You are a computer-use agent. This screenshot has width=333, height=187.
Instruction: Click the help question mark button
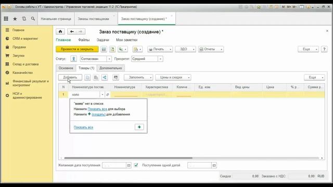click(x=324, y=49)
